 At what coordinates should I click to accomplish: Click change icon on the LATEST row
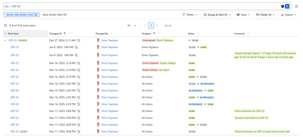(x=79, y=132)
